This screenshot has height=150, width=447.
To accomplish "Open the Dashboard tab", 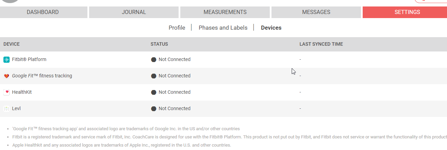I will coord(43,12).
